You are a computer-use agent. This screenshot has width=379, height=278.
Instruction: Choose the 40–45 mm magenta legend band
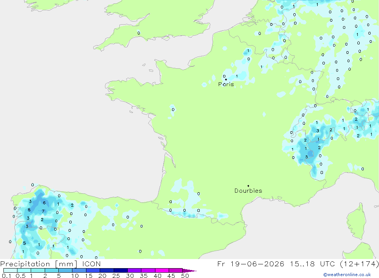[162, 270]
